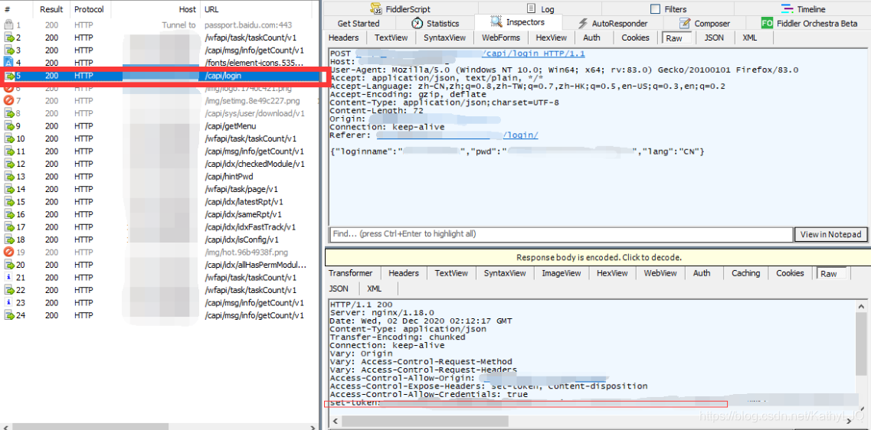Select session 18 /capi/idx/isConfig/v1
The width and height of the screenshot is (871, 430).
click(159, 239)
